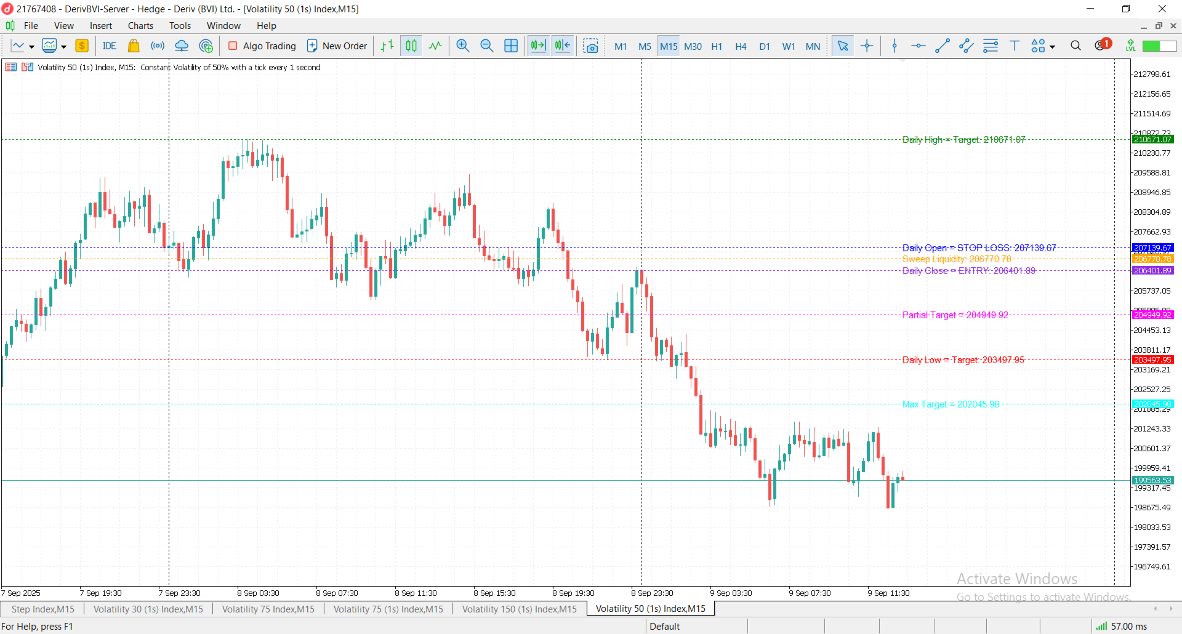Screen dimensions: 1182x634
Task: Select the trendline drawing tool
Action: point(943,46)
